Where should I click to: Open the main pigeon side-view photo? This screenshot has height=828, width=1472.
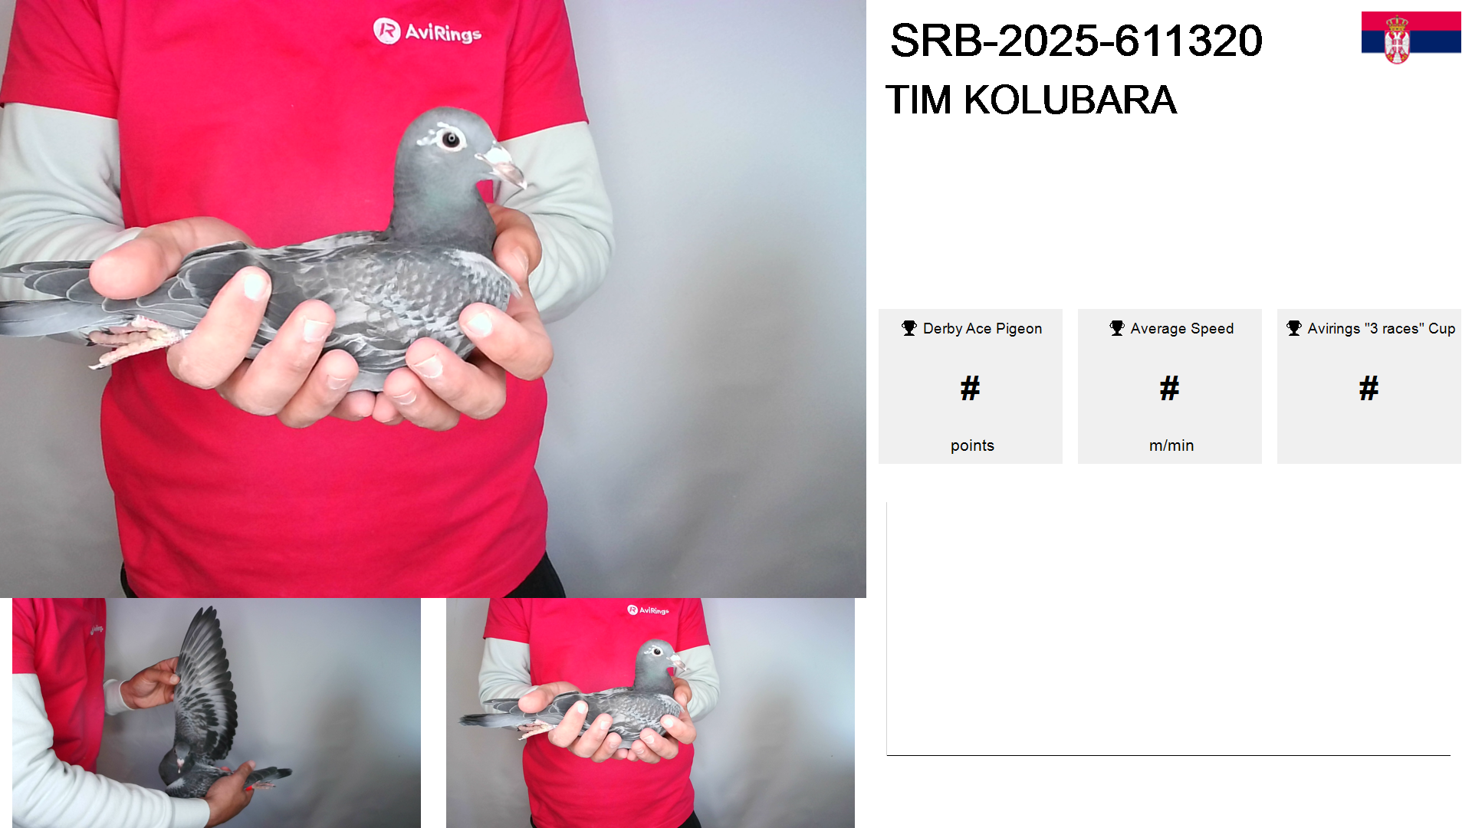click(433, 299)
